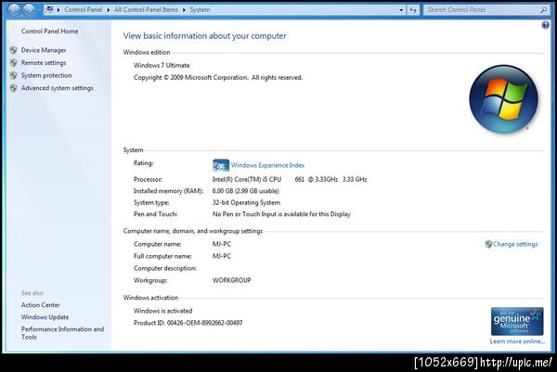Open Device Manager link
Screen dimensions: 557x372
pyautogui.click(x=44, y=50)
